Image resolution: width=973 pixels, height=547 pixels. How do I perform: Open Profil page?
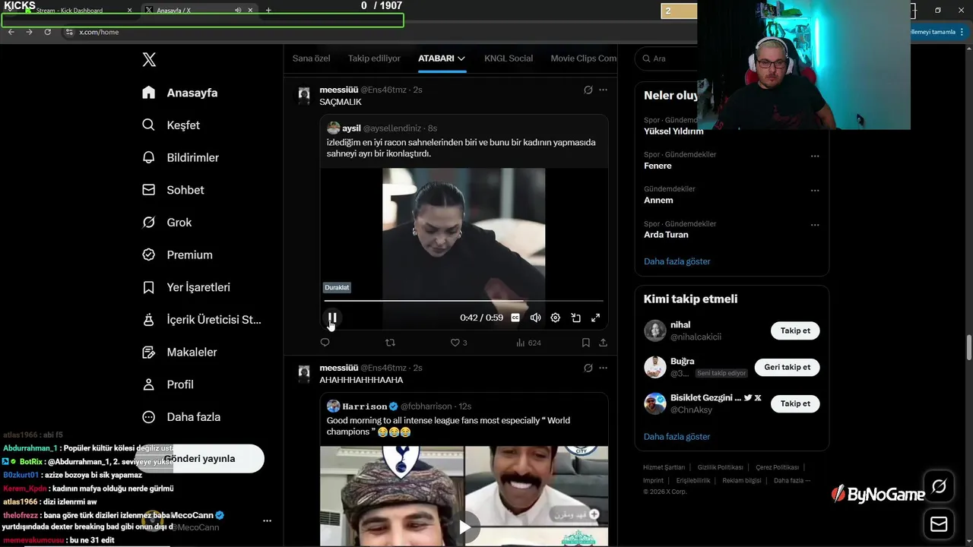[168, 385]
